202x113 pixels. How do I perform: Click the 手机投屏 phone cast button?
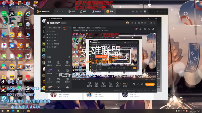[x=104, y=84]
